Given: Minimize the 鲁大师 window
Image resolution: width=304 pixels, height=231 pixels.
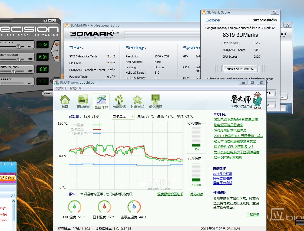Looking at the screenshot, I should (x=243, y=83).
